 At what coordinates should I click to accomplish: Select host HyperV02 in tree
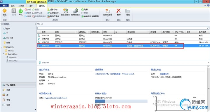(x=12, y=61)
